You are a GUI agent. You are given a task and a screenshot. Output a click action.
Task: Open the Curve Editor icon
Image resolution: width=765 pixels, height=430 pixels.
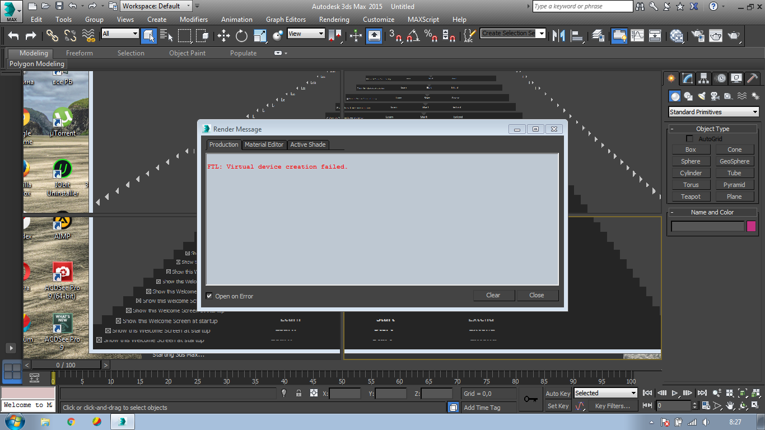pyautogui.click(x=637, y=35)
